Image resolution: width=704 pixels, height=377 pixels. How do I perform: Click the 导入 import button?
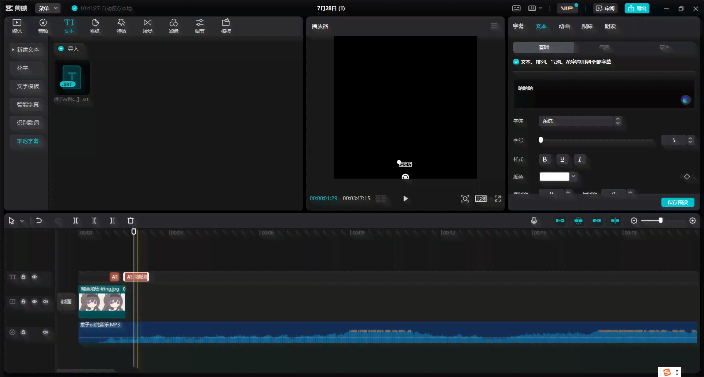coord(69,49)
